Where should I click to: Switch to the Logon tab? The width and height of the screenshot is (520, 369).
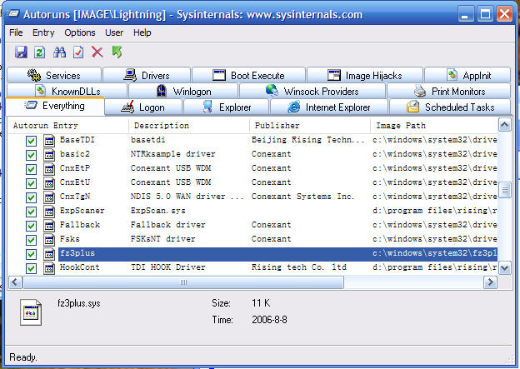143,107
